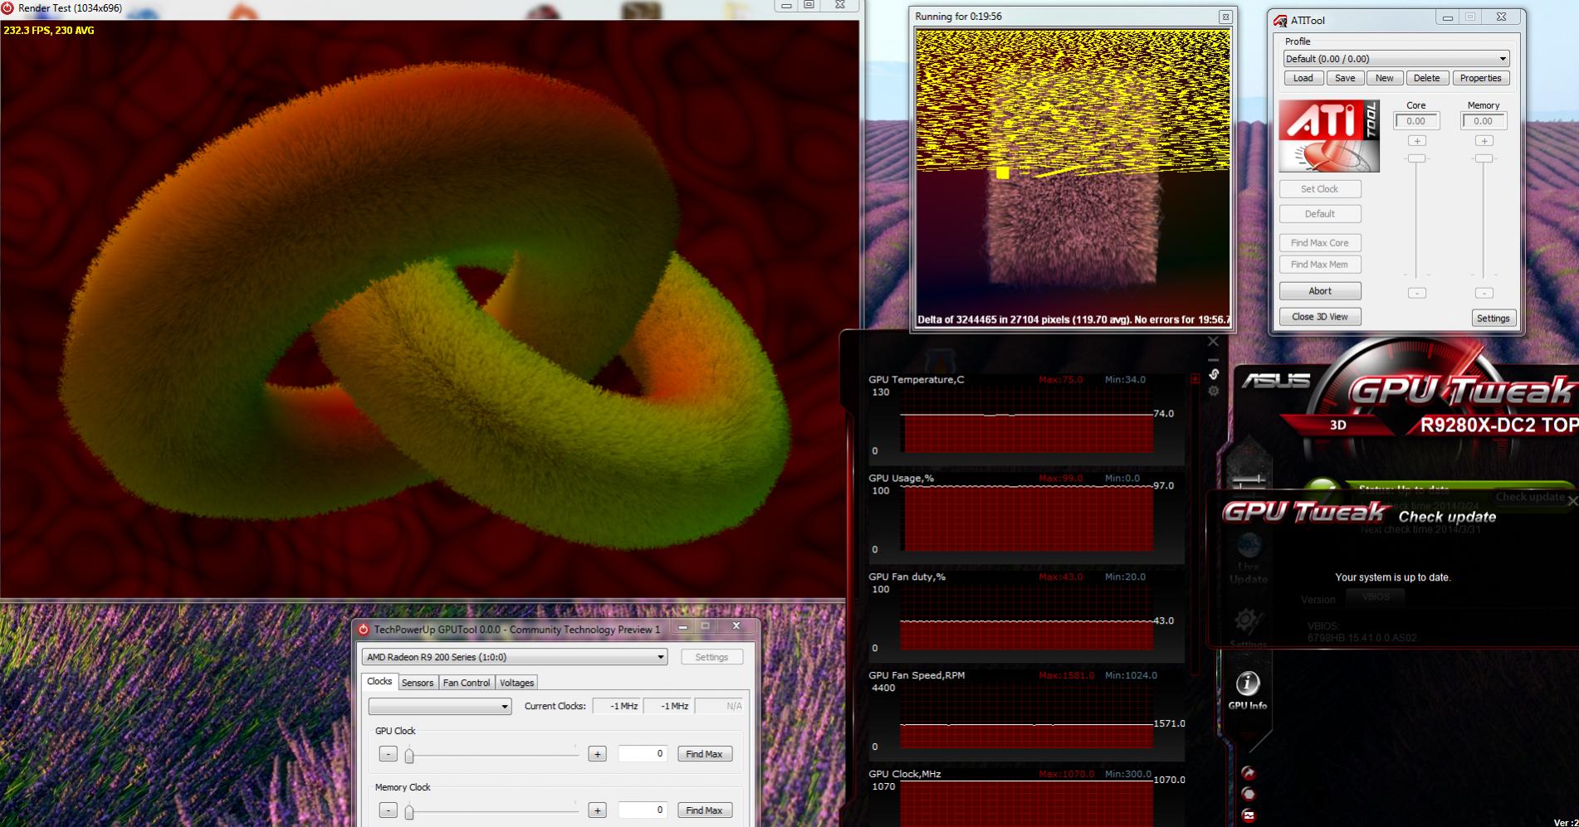The image size is (1579, 827).
Task: Expand the ATITool Profile dropdown
Action: [x=1502, y=59]
